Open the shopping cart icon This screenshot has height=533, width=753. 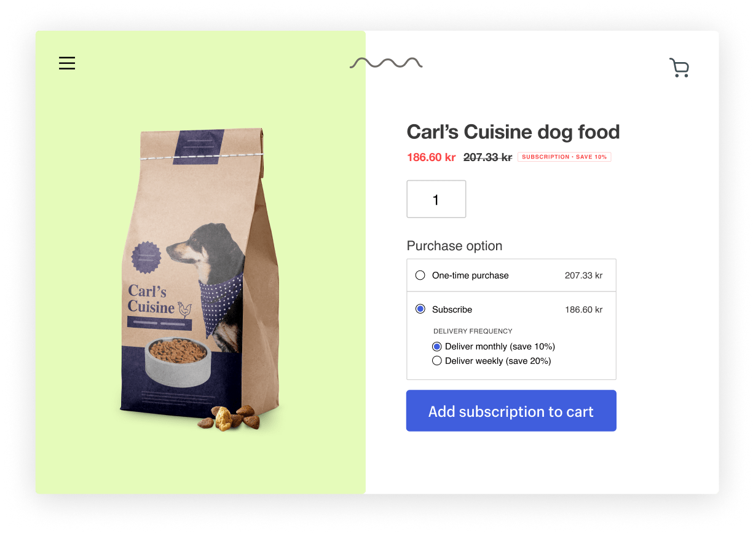[x=679, y=68]
